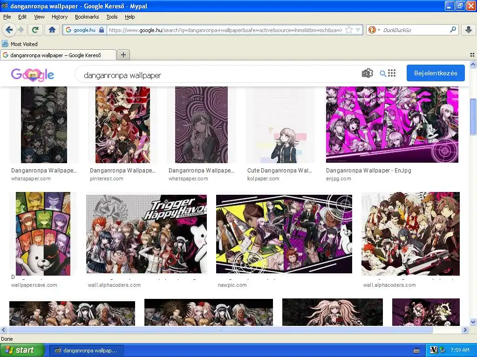Screen dimensions: 477x357
Task: Select the danganronpa wallpaper browser tab
Action: [x=58, y=55]
